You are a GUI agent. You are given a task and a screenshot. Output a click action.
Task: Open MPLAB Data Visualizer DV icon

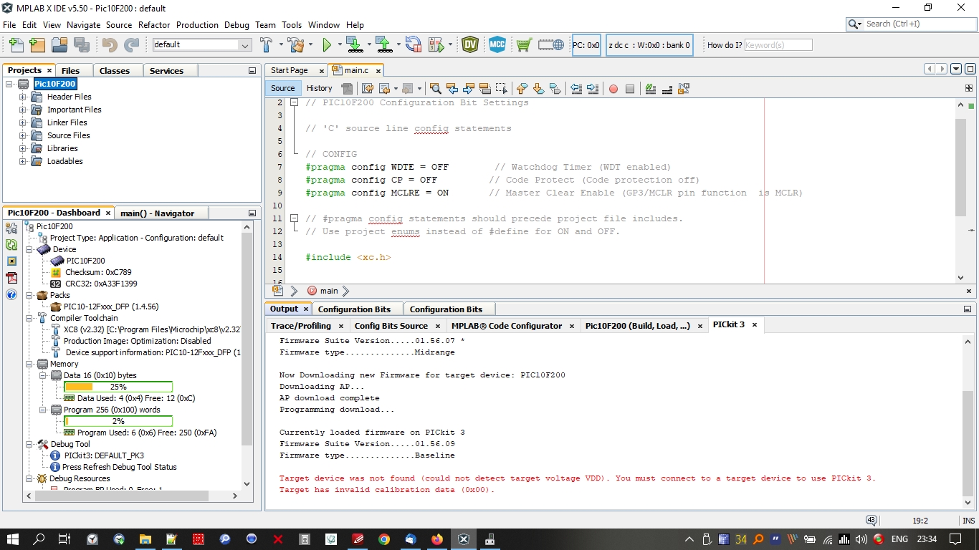pyautogui.click(x=470, y=45)
